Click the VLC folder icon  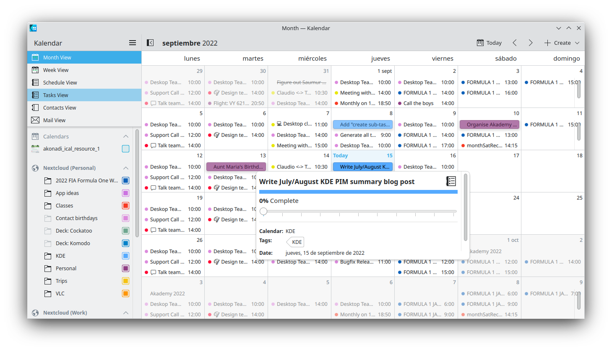click(48, 293)
